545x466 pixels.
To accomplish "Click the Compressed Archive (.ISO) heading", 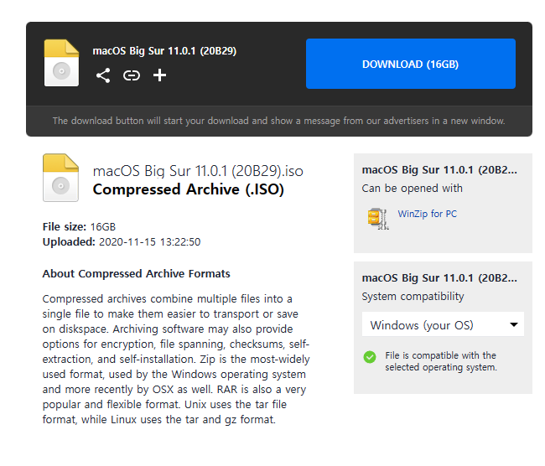I will tap(189, 189).
